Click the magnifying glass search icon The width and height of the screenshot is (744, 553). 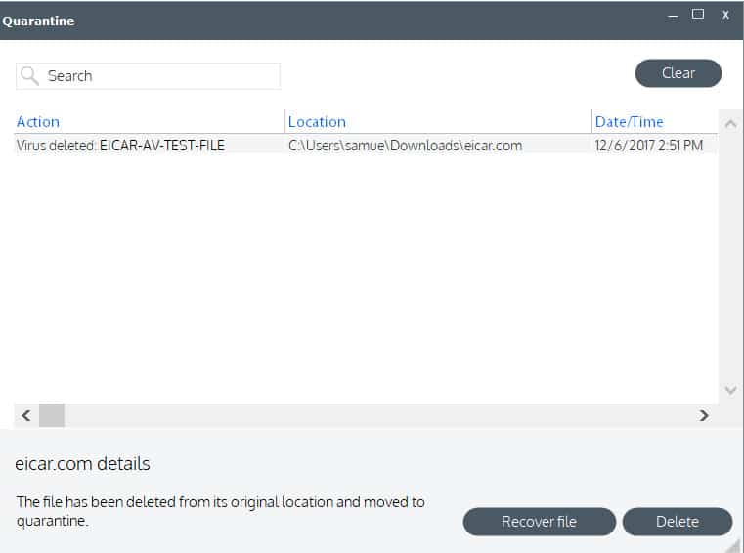[x=29, y=76]
